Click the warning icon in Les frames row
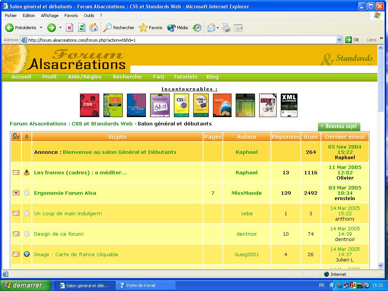 point(27,172)
